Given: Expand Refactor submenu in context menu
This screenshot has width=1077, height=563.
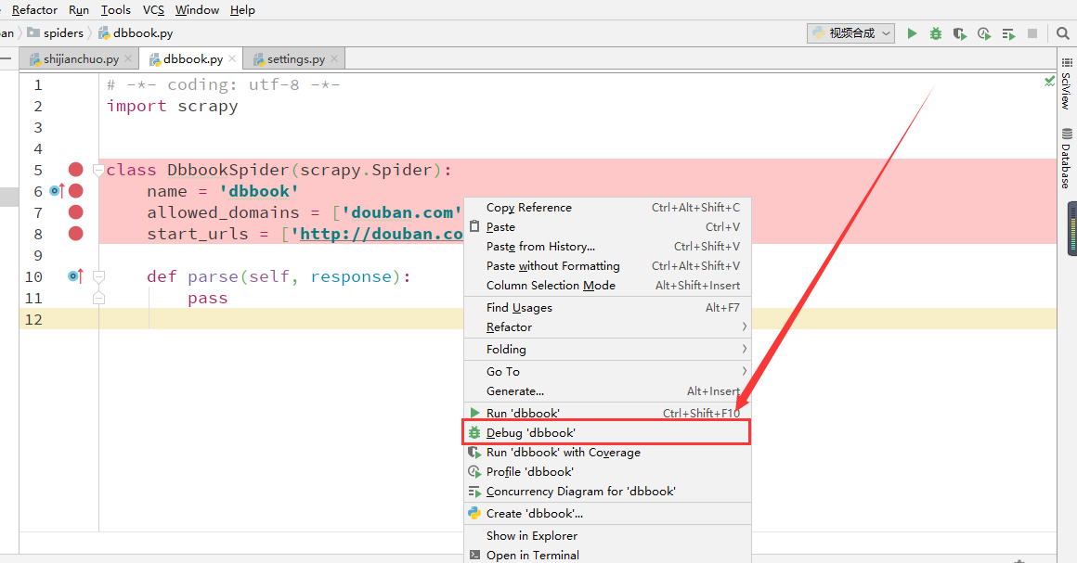Looking at the screenshot, I should tap(607, 326).
